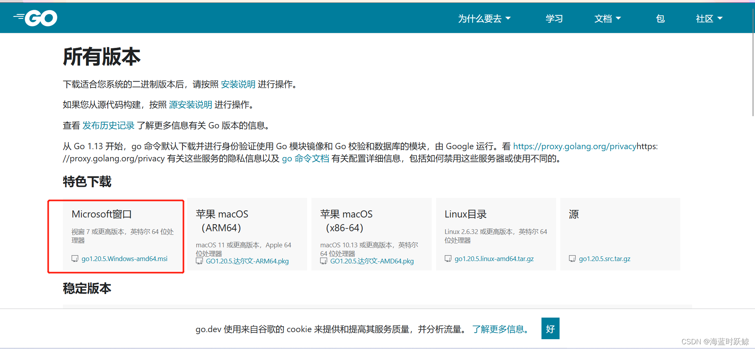Open the 安装说明 link
The image size is (755, 349).
(x=238, y=84)
